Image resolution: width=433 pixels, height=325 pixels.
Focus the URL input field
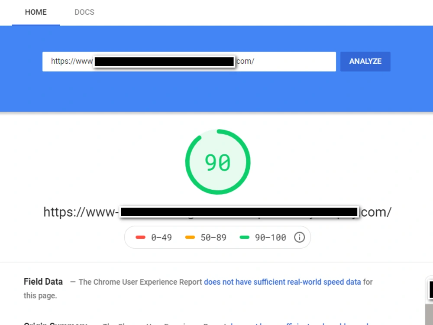[189, 62]
